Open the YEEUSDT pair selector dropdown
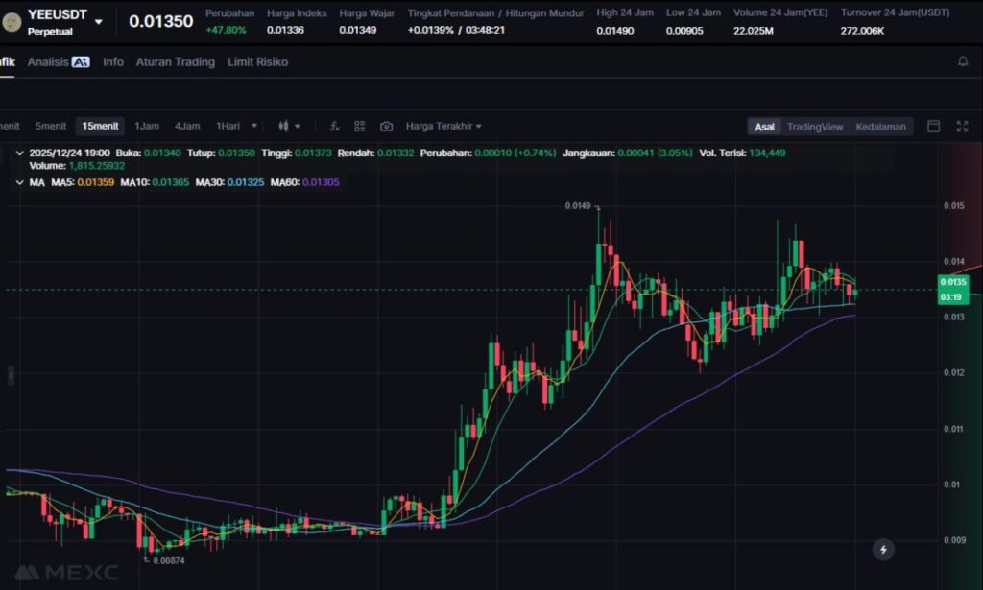983x590 pixels. click(x=98, y=21)
